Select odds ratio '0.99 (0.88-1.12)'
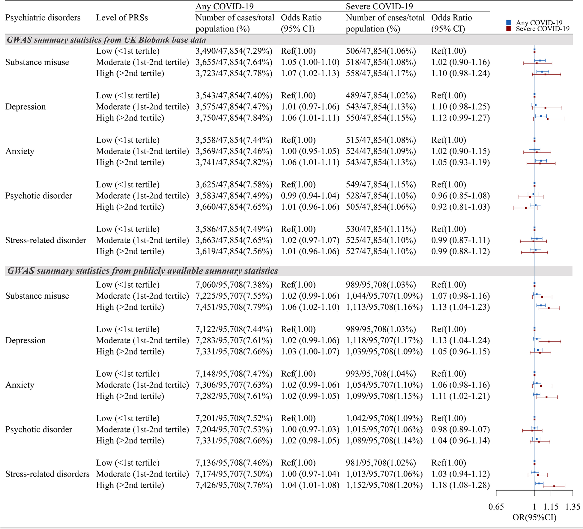Viewport: 583px width, 529px height. [x=461, y=251]
